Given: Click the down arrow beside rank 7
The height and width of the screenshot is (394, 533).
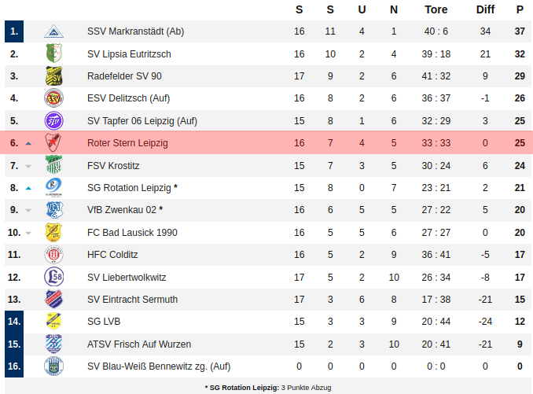Looking at the screenshot, I should (28, 166).
